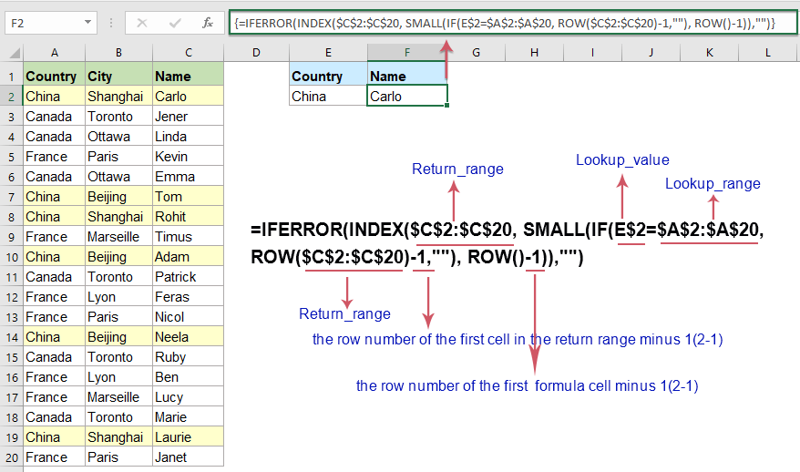Click the Country header cell in E1
The width and height of the screenshot is (800, 472).
pyautogui.click(x=328, y=76)
